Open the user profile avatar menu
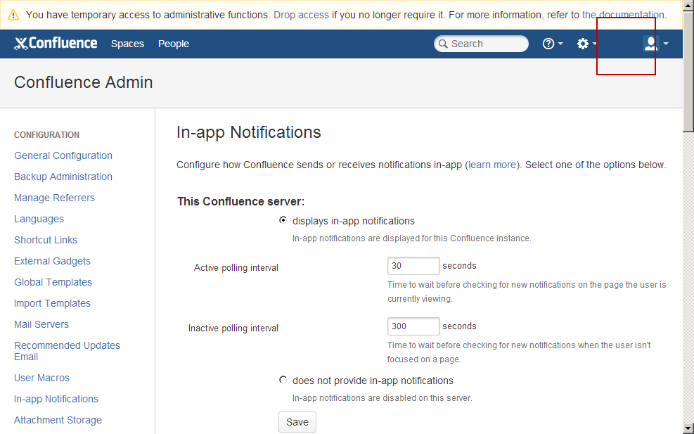Viewport: 694px width, 434px height. 650,44
